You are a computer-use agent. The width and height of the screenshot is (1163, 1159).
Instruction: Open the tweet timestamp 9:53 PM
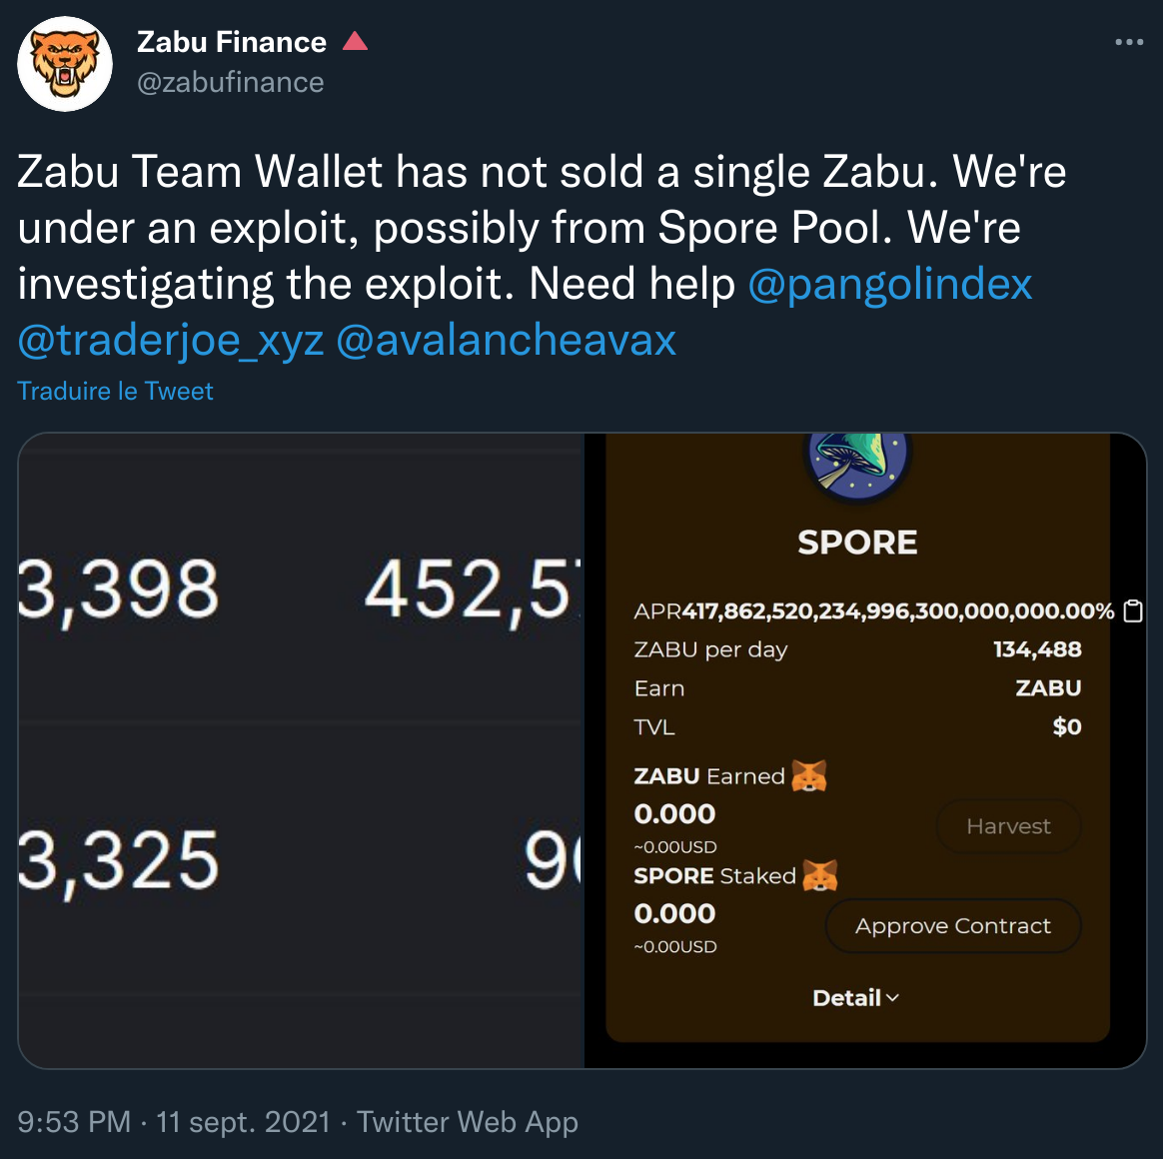coord(70,1121)
